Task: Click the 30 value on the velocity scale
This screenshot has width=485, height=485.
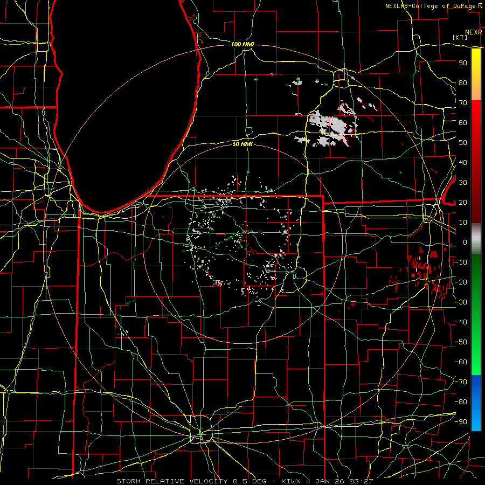Action: pyautogui.click(x=463, y=183)
